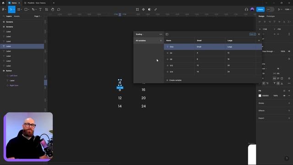
Task: Open type details three-dots menu
Action: 289,83
